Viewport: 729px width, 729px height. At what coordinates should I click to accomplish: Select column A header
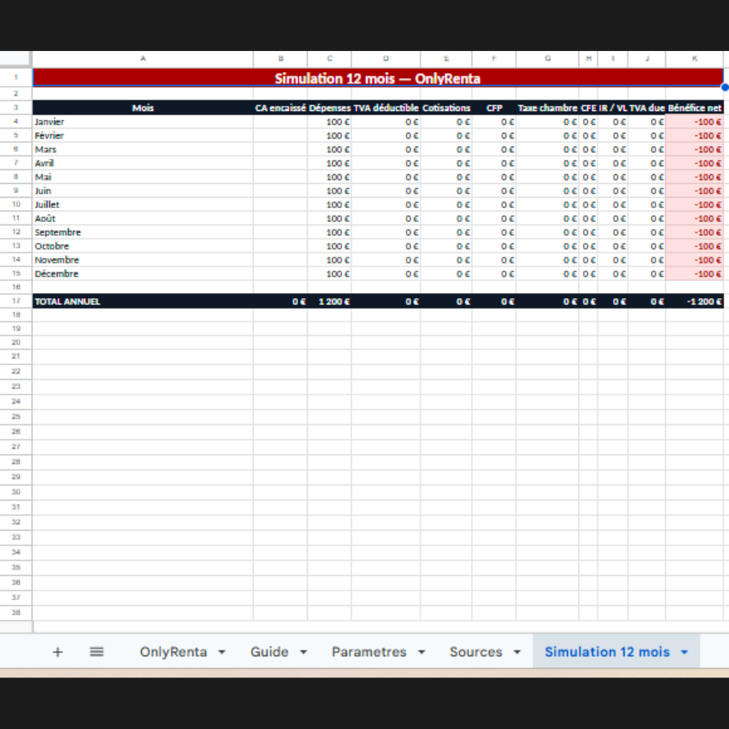click(143, 58)
